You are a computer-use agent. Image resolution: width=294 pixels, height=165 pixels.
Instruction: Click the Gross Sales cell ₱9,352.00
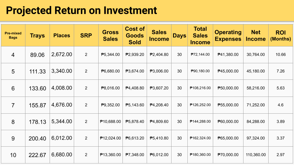pos(111,105)
